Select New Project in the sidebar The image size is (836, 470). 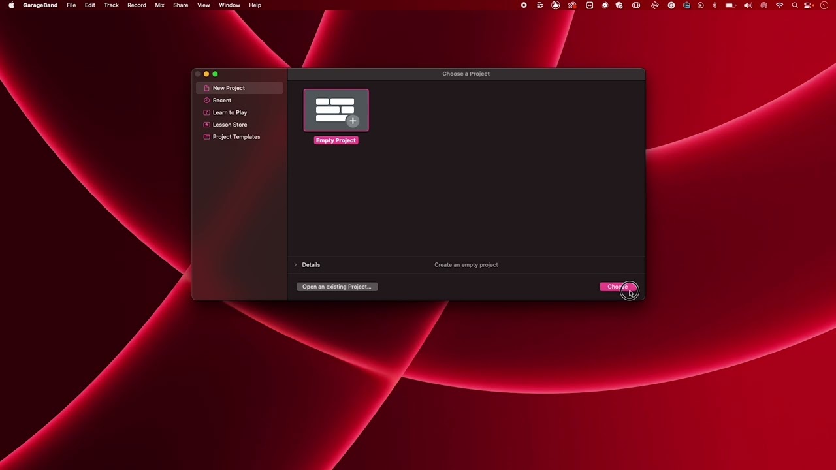tap(239, 88)
